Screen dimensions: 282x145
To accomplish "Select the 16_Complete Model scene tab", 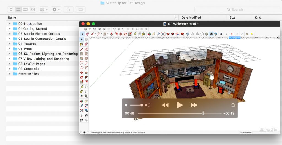I will (248, 38).
